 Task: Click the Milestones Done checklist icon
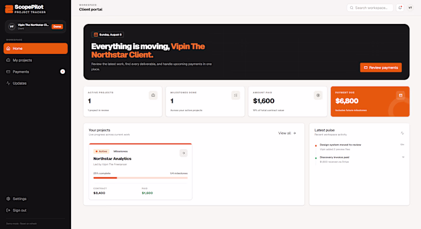coord(236,96)
